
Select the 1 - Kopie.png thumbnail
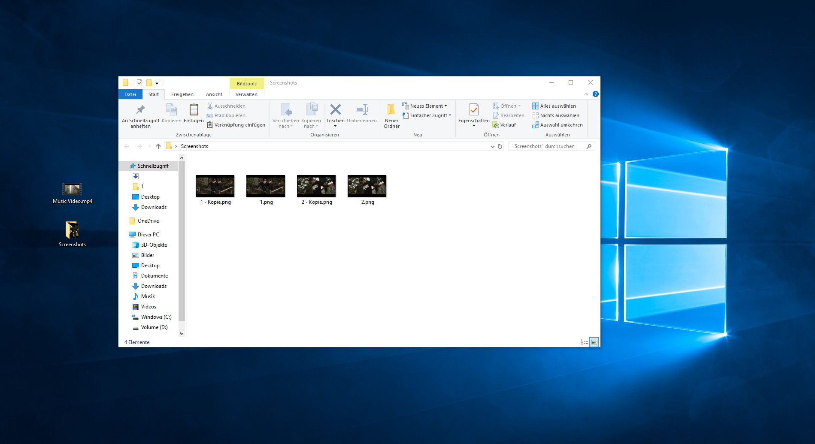coord(215,186)
